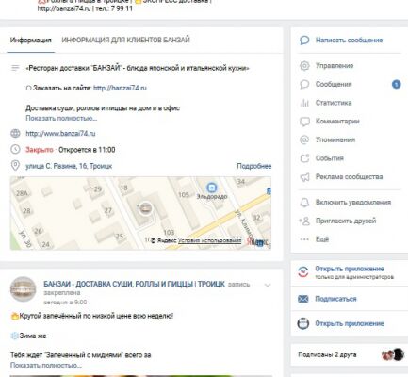
Task: Click the comment icon beside Комментарии
Action: coord(304,122)
